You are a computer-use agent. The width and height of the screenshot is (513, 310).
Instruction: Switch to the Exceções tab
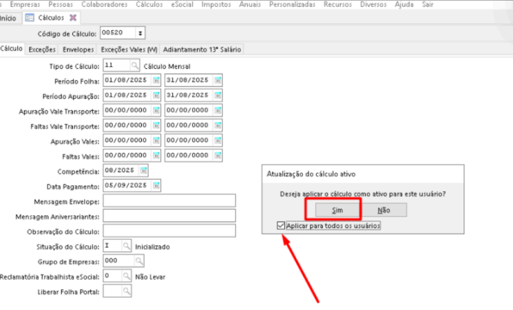43,50
